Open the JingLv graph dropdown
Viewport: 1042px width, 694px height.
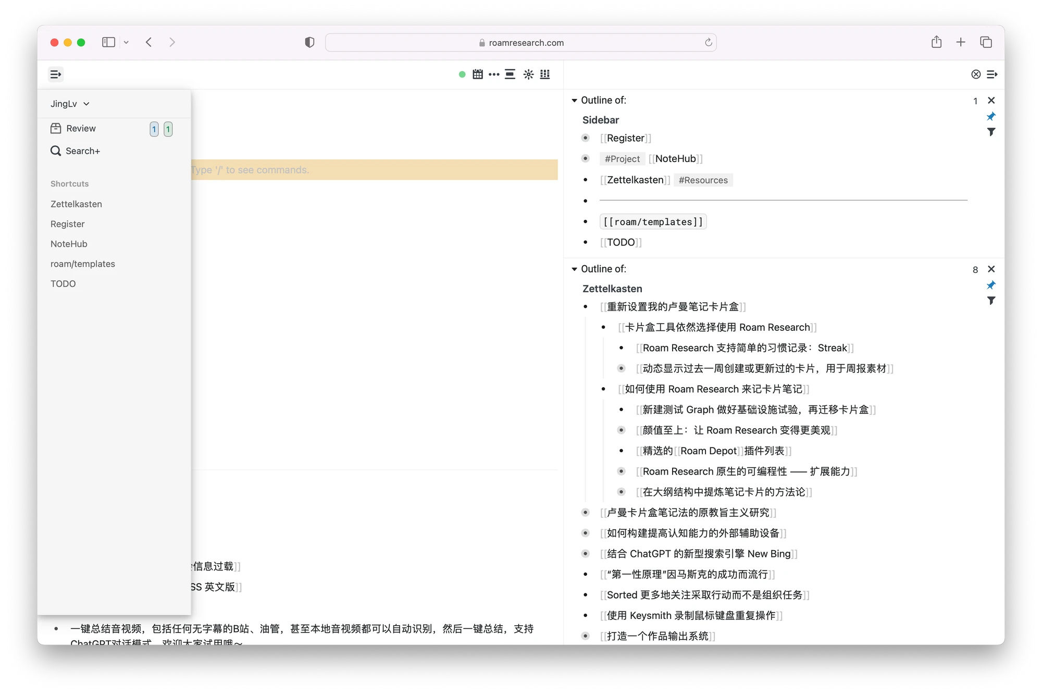[x=70, y=104]
